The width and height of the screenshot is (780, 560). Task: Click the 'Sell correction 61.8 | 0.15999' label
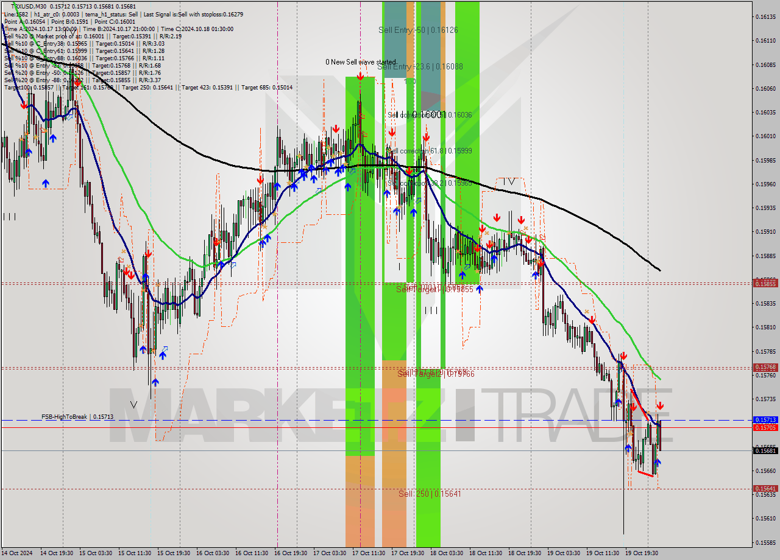pyautogui.click(x=430, y=151)
